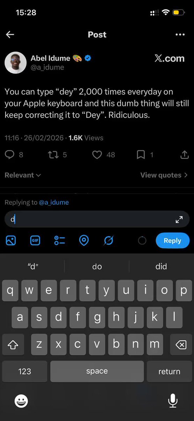The height and width of the screenshot is (421, 194).
Task: Add location using pin icon
Action: coord(84,241)
